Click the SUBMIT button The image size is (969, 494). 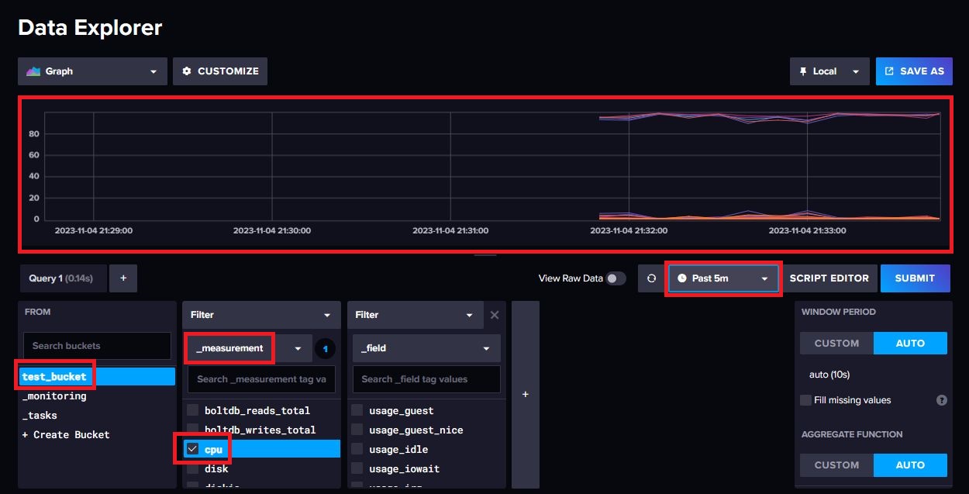916,278
